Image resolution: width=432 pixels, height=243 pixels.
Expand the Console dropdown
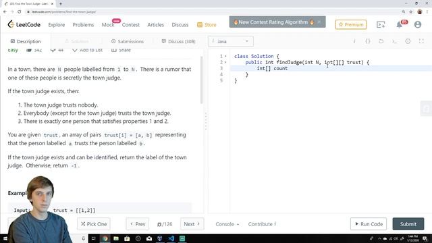click(x=227, y=224)
